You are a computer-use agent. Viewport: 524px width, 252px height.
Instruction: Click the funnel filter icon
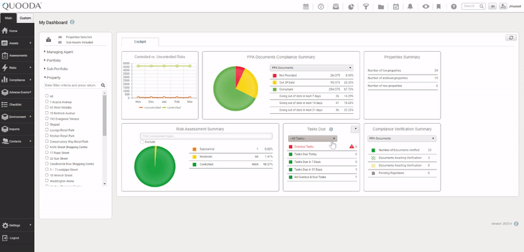(366, 7)
